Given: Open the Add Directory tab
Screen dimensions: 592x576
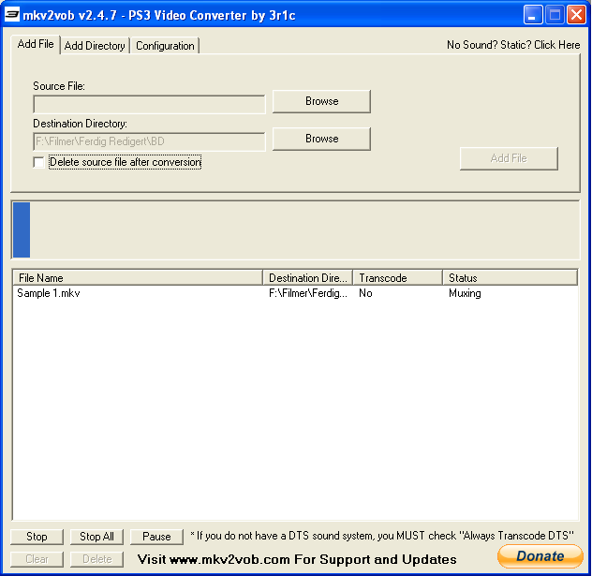Looking at the screenshot, I should click(x=95, y=46).
